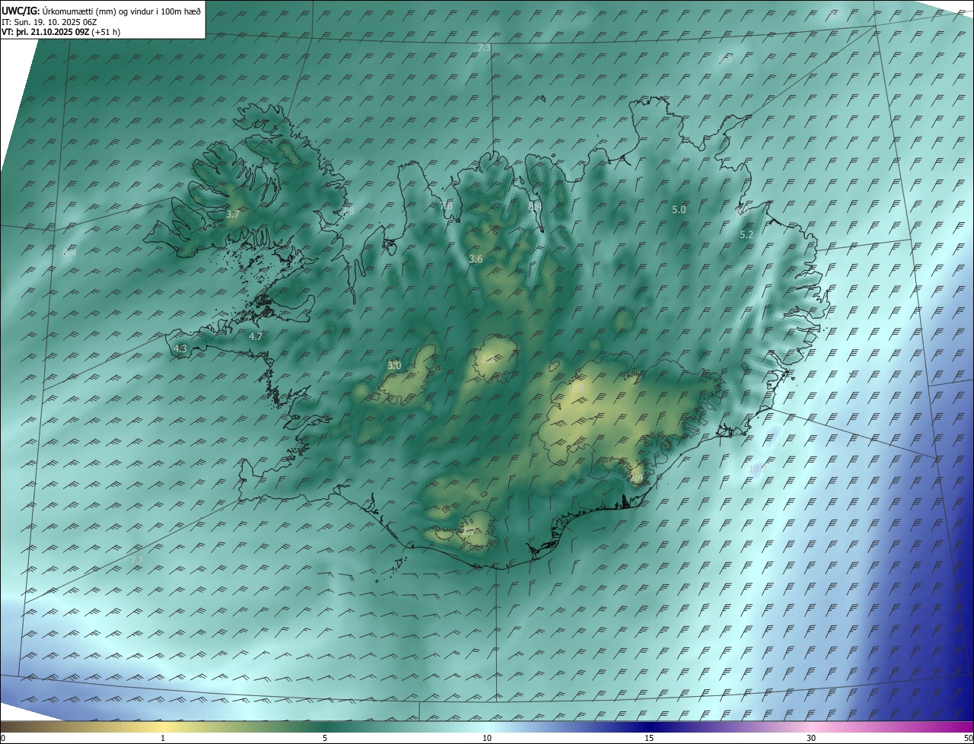Click the 5.2 value near the east coast
Screen dimensions: 974x744
[x=746, y=235]
